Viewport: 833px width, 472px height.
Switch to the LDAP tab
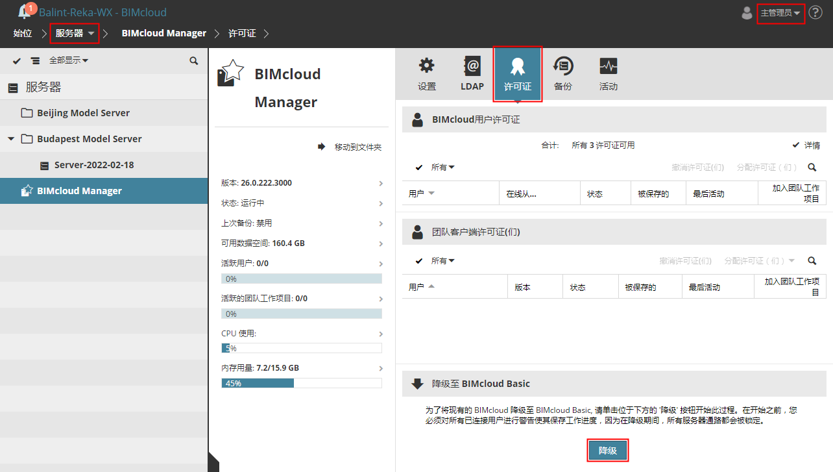pyautogui.click(x=472, y=74)
